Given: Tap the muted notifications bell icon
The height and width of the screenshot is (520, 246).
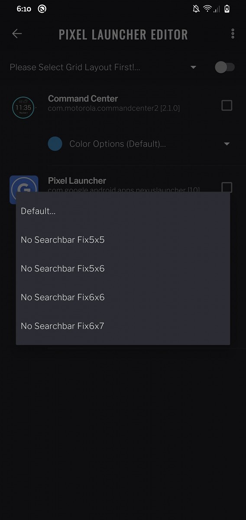Looking at the screenshot, I should 196,9.
